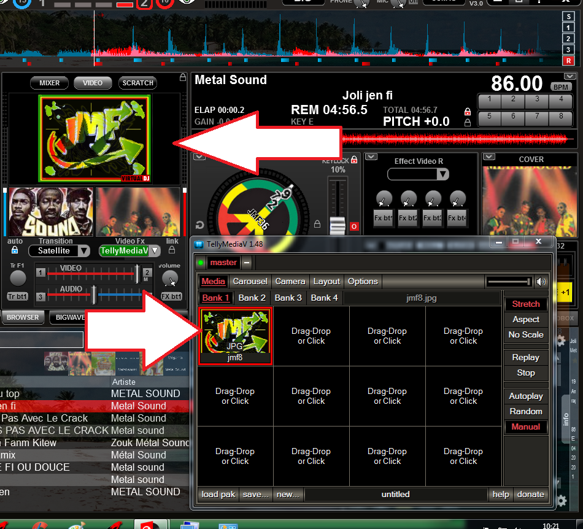Click the help button in TellyMediaV

point(500,495)
